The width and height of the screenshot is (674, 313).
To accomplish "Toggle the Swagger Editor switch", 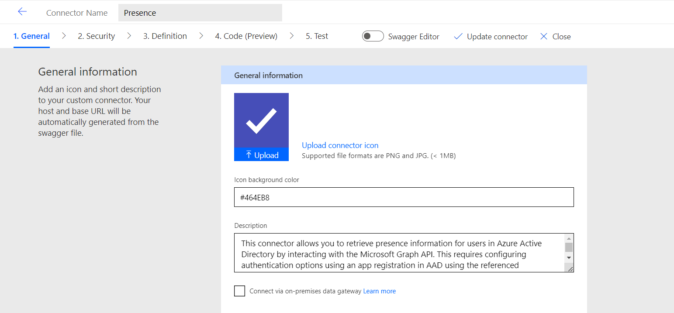I will (x=373, y=36).
